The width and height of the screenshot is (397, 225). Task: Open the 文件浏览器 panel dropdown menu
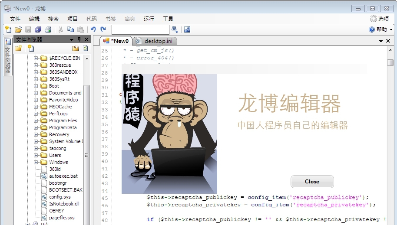(72, 40)
